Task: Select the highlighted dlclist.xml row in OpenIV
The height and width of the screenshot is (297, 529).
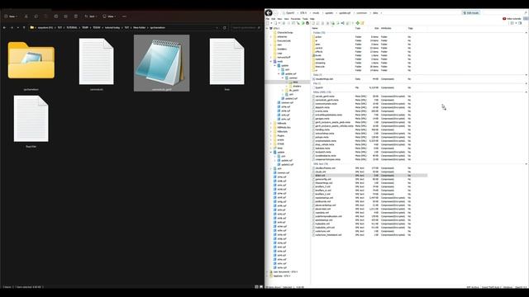Action: [369, 176]
